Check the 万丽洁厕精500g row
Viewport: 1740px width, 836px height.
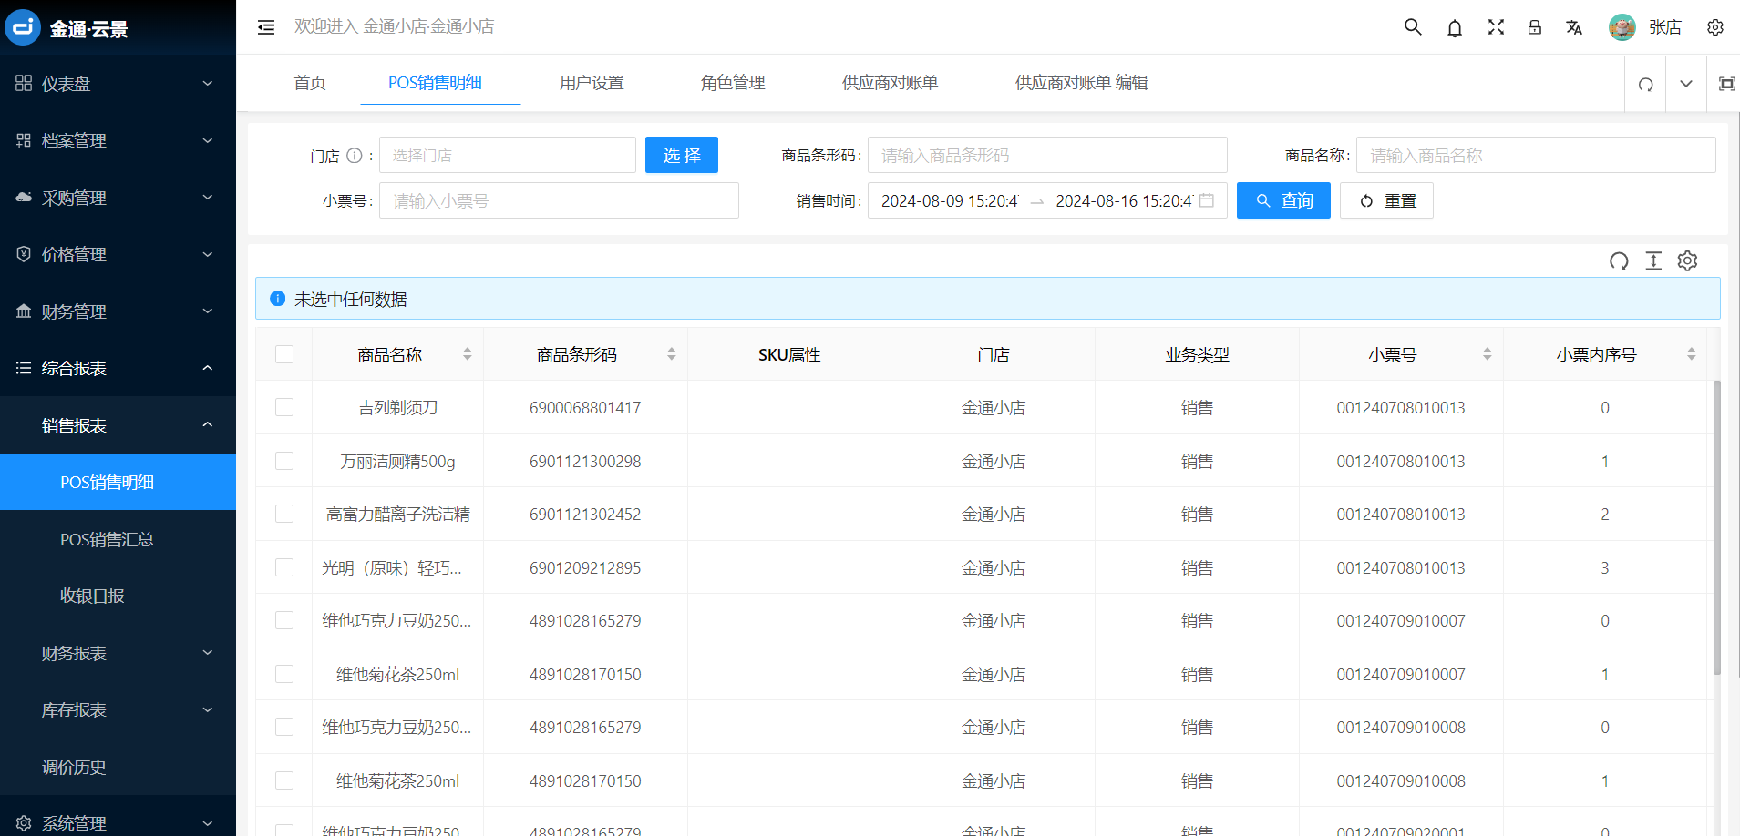[x=284, y=461]
